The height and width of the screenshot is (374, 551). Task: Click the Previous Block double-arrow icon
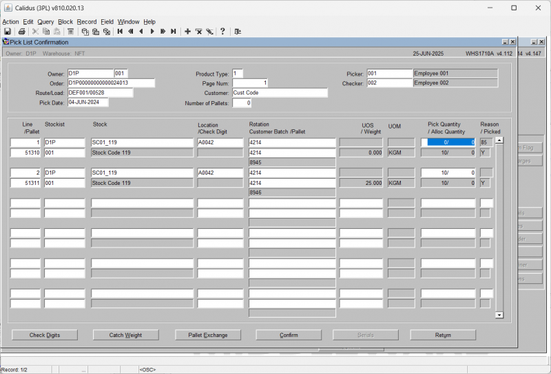[x=131, y=32]
